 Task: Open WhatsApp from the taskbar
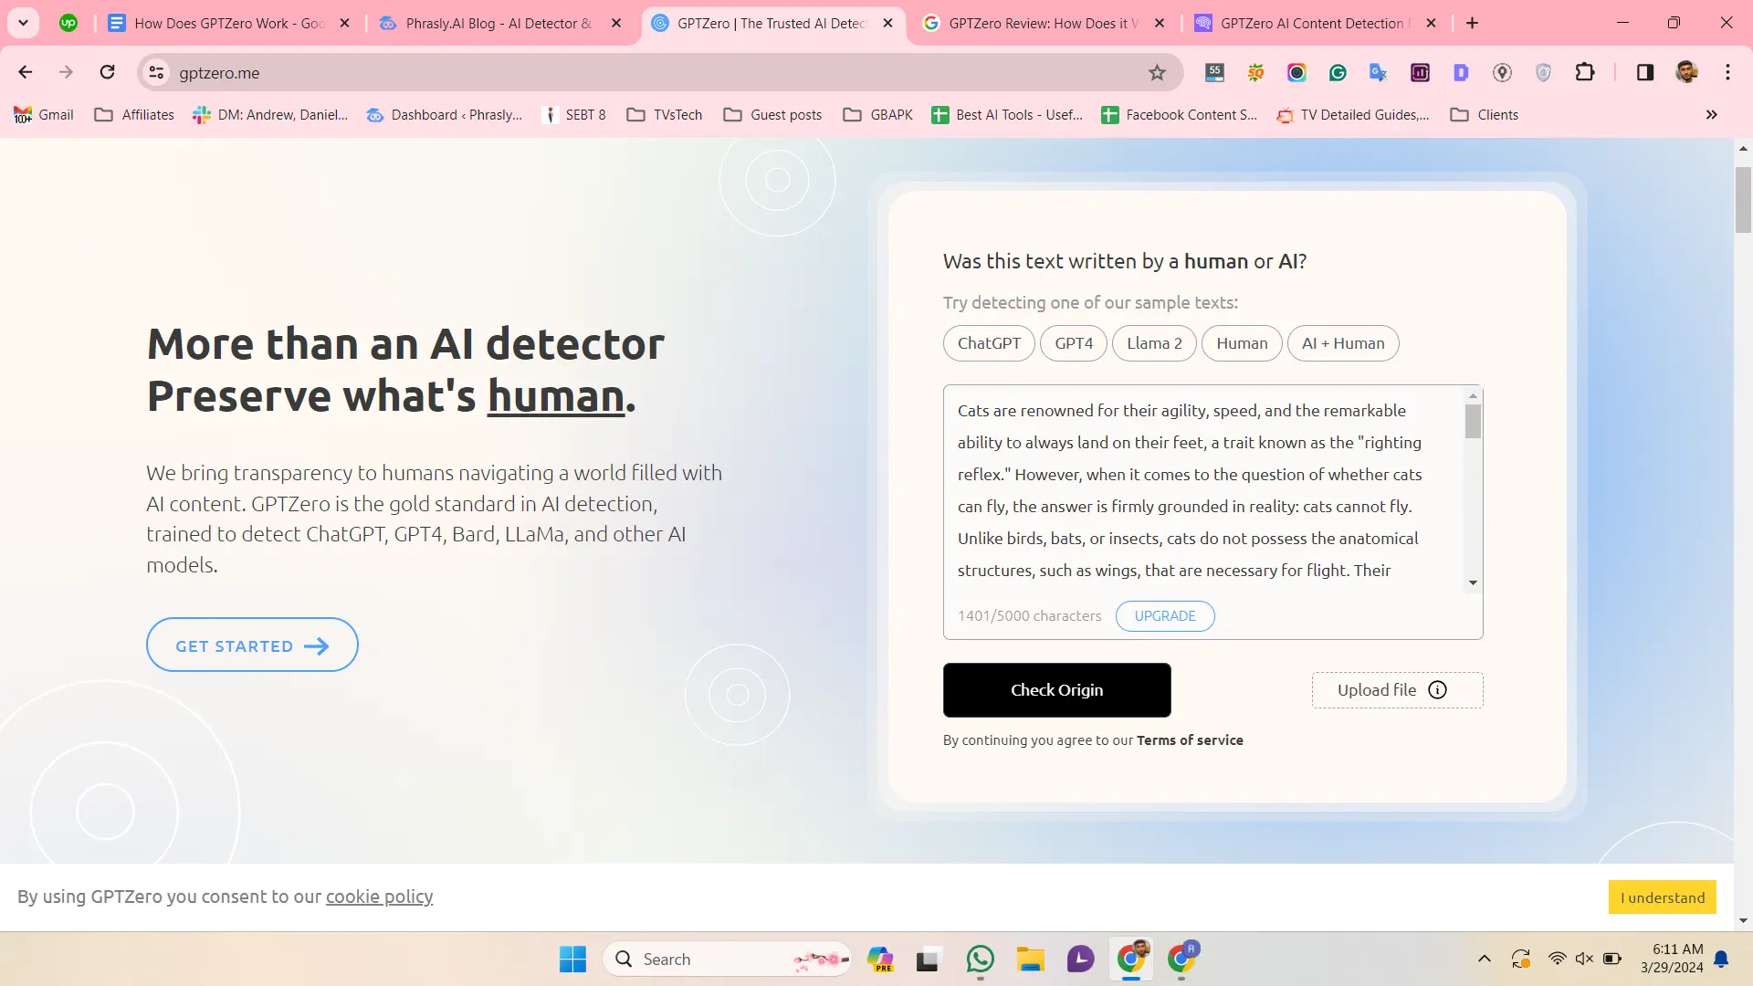[x=980, y=959]
